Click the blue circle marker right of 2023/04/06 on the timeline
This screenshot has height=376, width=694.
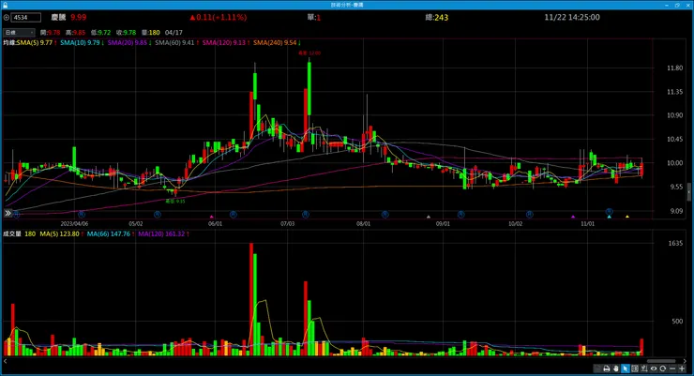[82, 215]
